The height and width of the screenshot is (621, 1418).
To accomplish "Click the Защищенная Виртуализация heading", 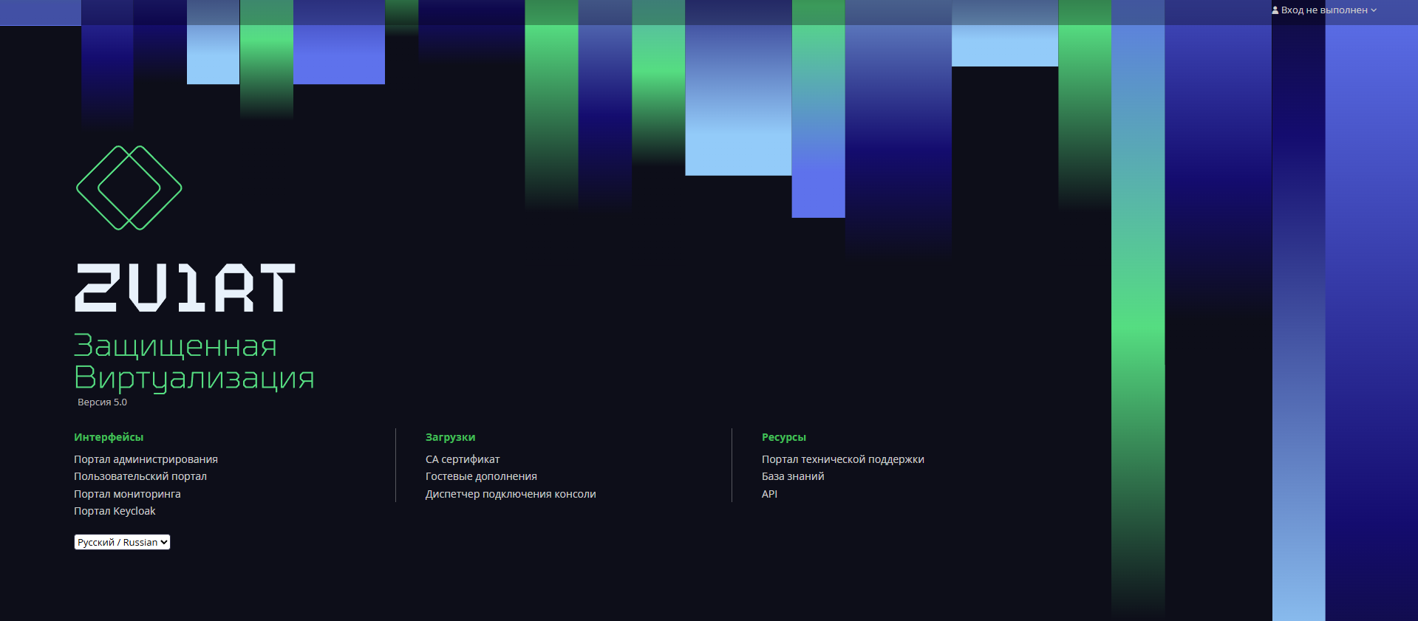I will [194, 362].
